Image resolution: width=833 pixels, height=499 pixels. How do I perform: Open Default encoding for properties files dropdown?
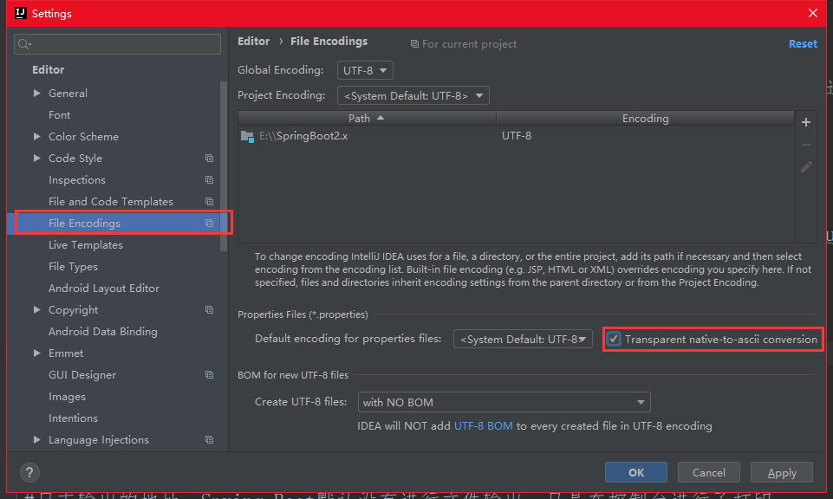(x=523, y=340)
